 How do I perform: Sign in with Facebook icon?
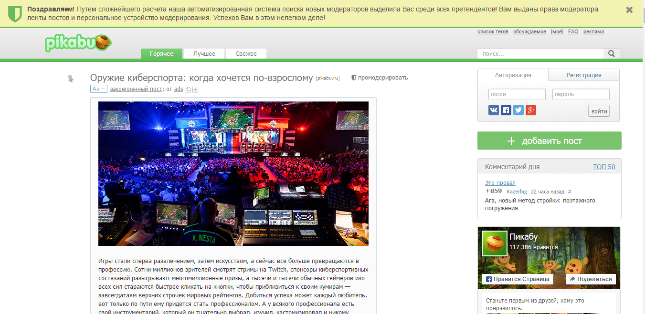[506, 110]
